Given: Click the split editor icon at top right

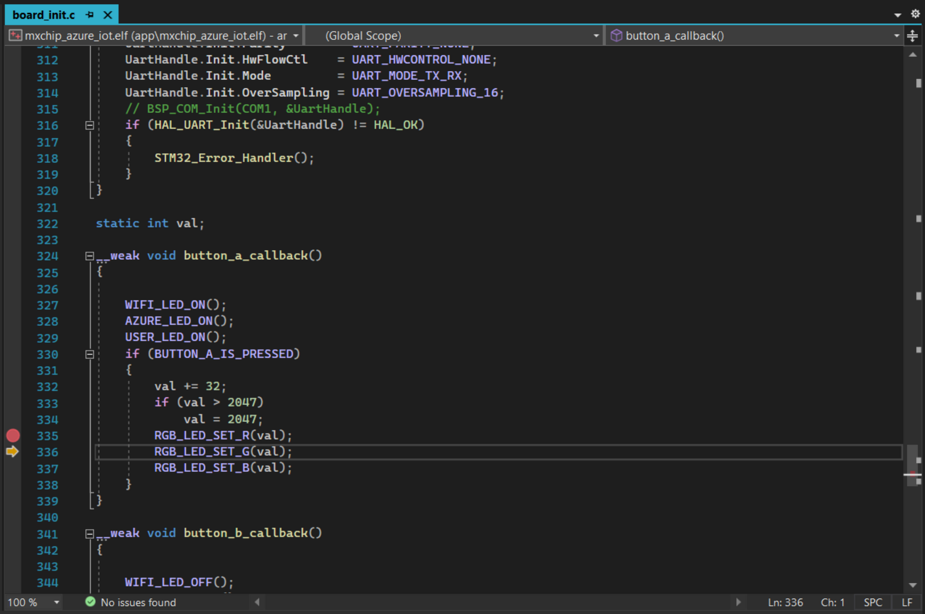Looking at the screenshot, I should click(912, 36).
